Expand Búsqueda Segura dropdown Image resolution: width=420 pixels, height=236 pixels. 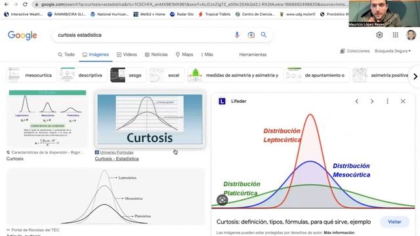(392, 51)
